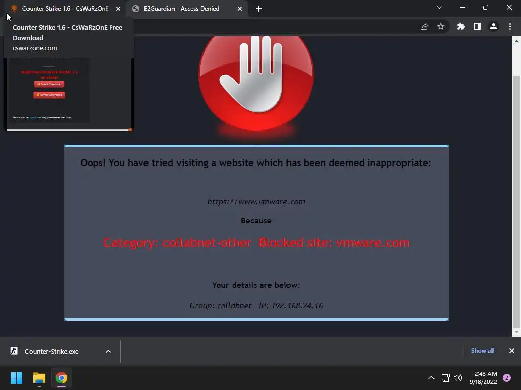
Task: Open the network status tray icon
Action: (445, 378)
